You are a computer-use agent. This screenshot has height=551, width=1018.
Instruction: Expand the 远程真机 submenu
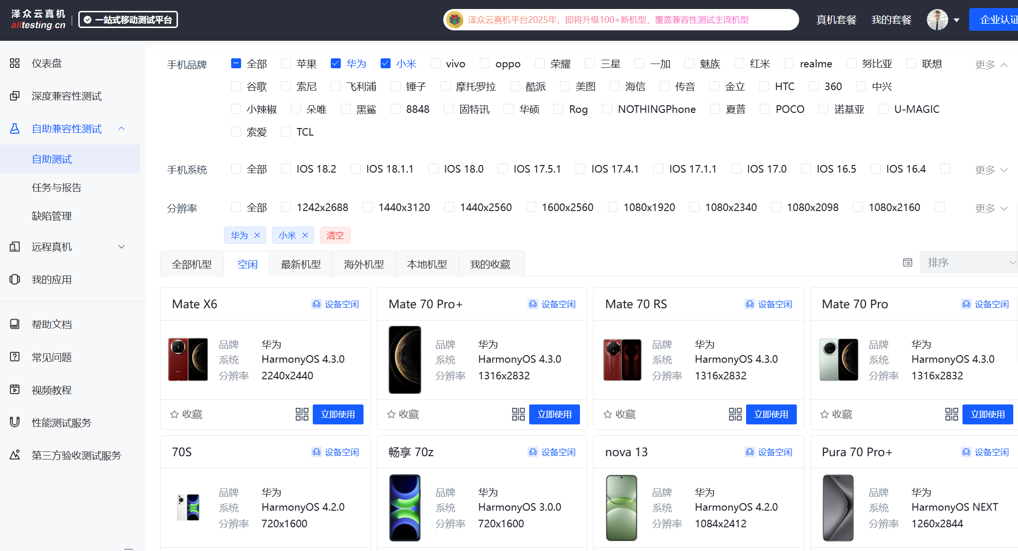pos(121,247)
